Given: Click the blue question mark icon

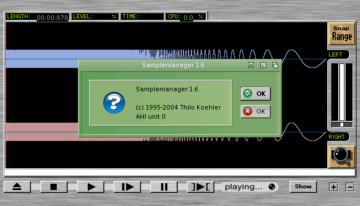Looking at the screenshot, I should click(114, 103).
